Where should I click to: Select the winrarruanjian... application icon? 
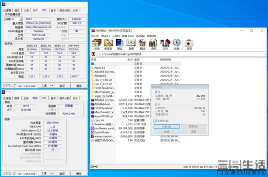point(92,136)
